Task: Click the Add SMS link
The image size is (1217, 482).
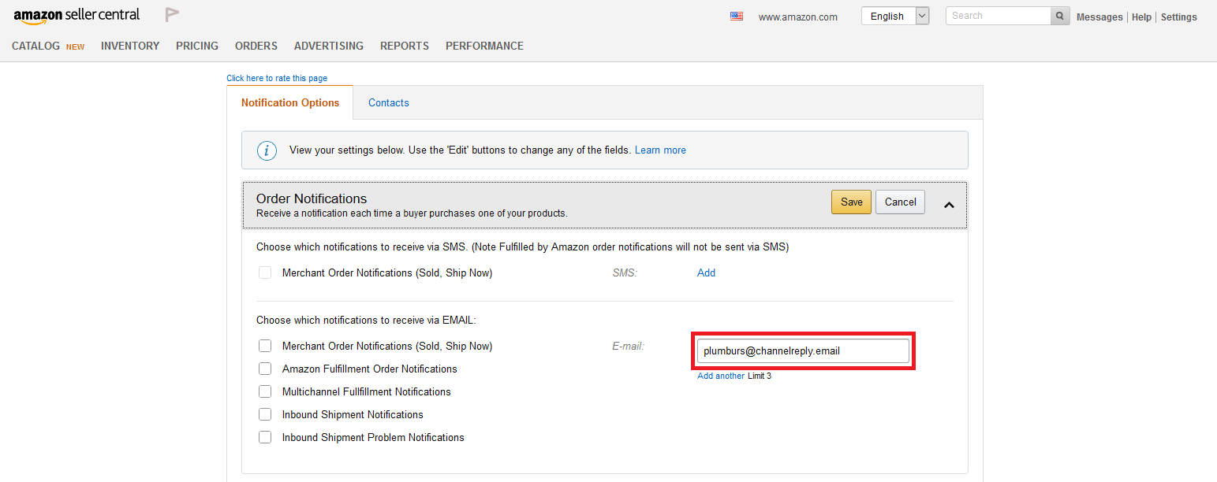Action: [x=706, y=273]
